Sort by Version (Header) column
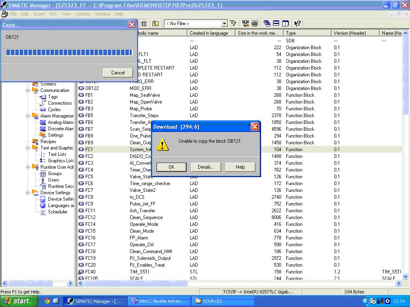The width and height of the screenshot is (410, 307). point(355,33)
